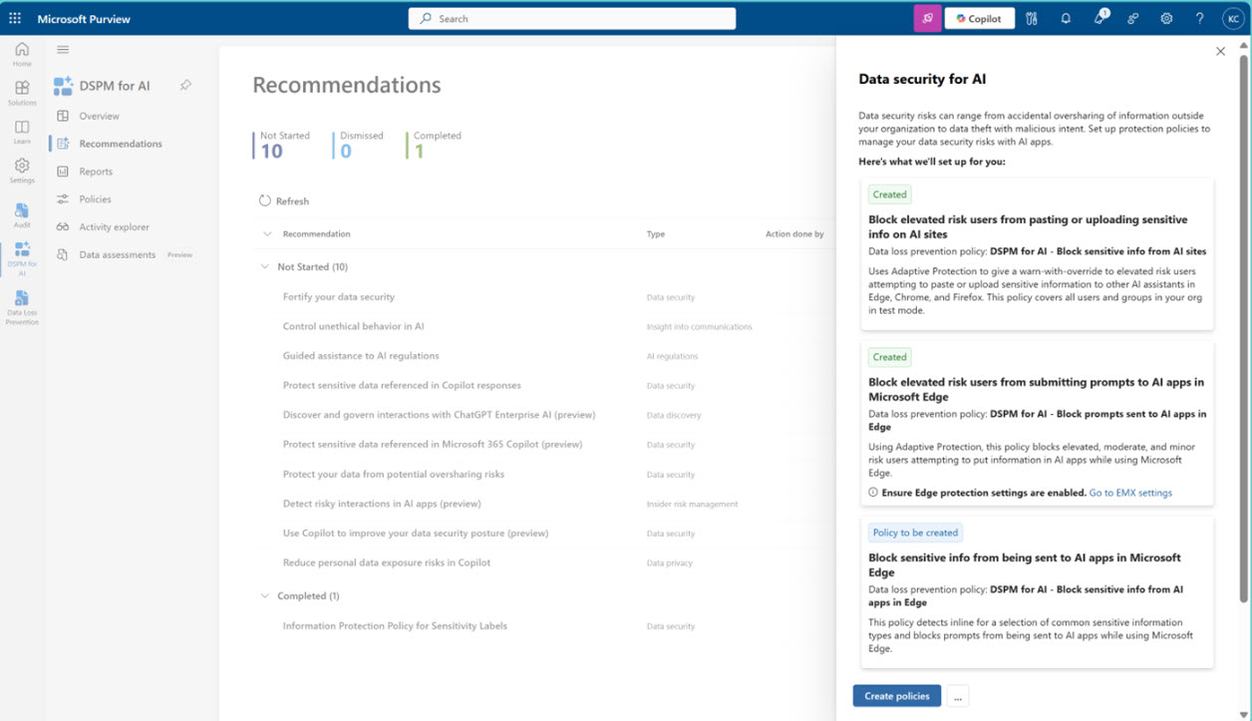Close the Data security for AI panel
The height and width of the screenshot is (721, 1252).
click(x=1220, y=51)
